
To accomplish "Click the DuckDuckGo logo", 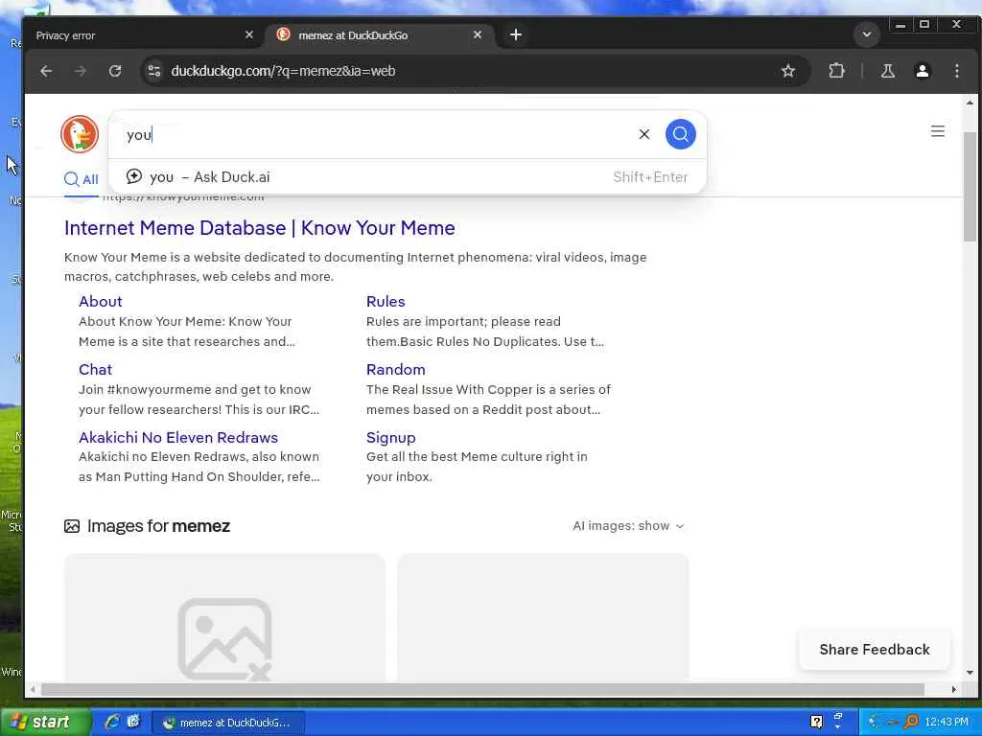I will click(80, 134).
